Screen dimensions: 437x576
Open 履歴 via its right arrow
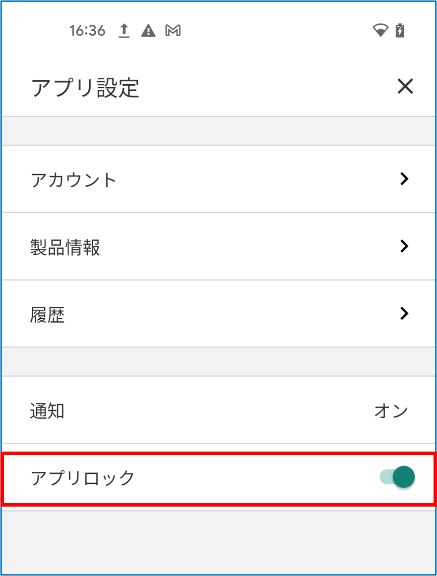(x=404, y=313)
